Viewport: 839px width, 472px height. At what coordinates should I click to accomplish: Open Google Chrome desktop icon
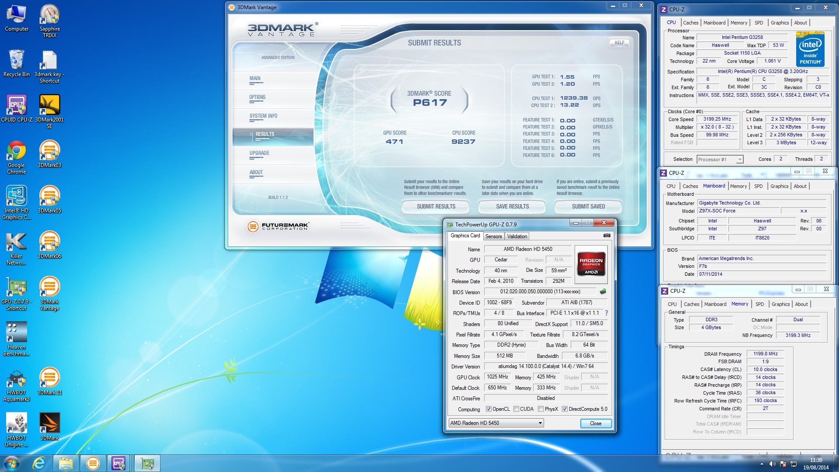(17, 157)
